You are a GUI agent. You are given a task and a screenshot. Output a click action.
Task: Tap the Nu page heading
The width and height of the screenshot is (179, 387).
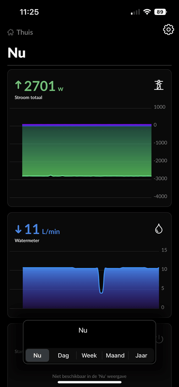tap(16, 53)
